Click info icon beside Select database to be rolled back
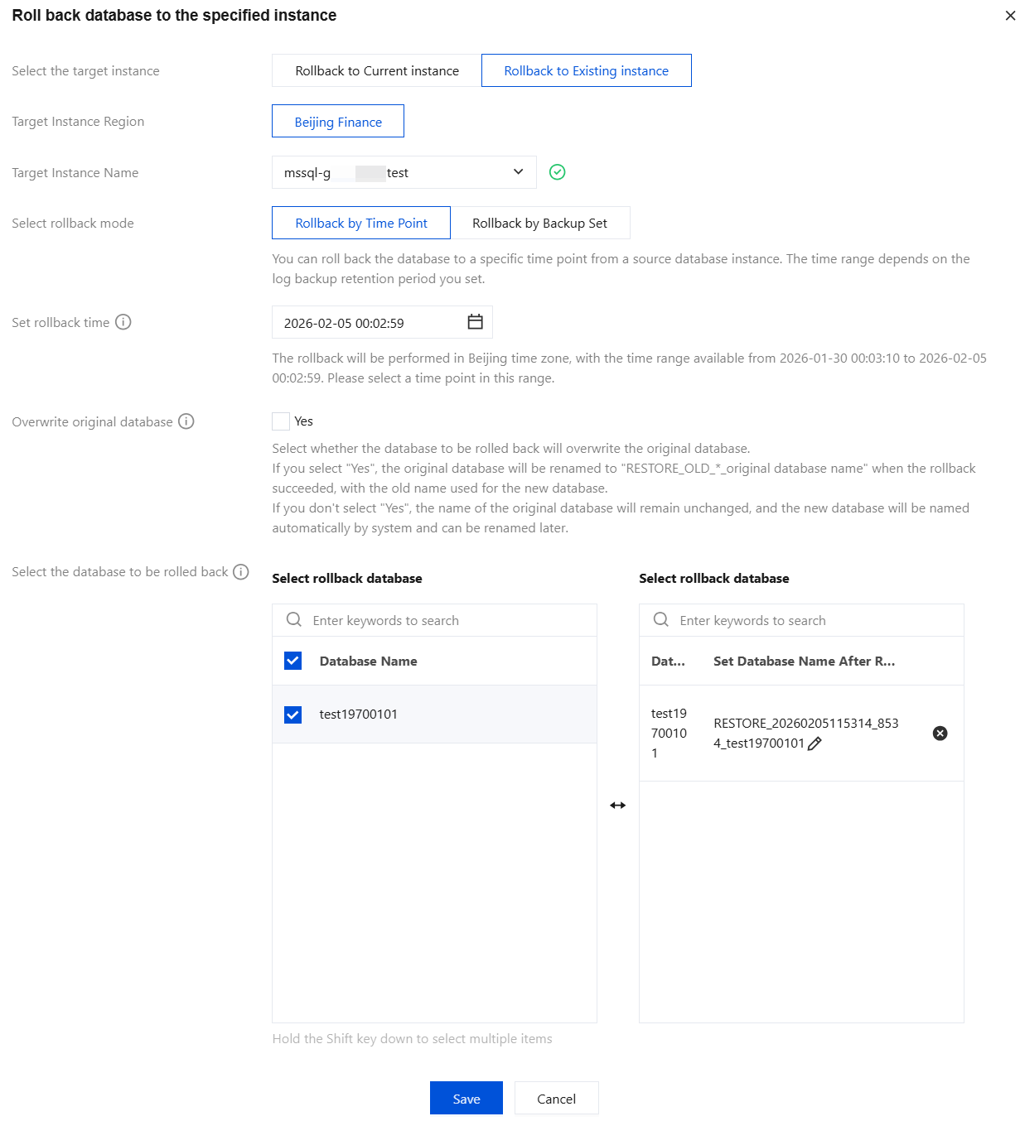The image size is (1020, 1121). click(241, 572)
